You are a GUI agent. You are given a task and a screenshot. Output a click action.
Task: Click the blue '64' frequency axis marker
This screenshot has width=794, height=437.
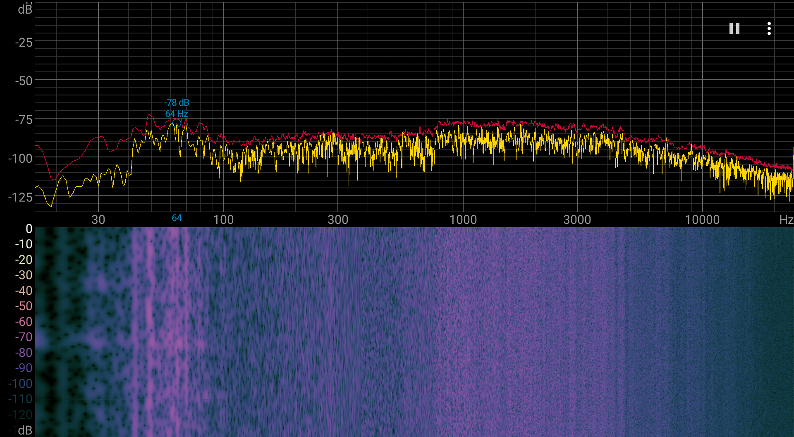pyautogui.click(x=177, y=218)
